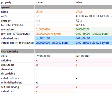Click the "general" group header row
This screenshot has width=112, height=94.
[x=56, y=7]
